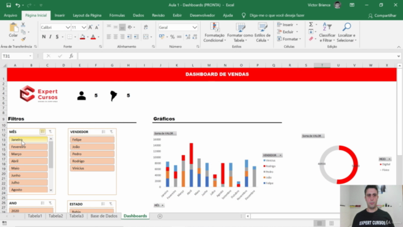Open the font size dropdown
Image resolution: width=403 pixels, height=227 pixels.
(x=84, y=27)
